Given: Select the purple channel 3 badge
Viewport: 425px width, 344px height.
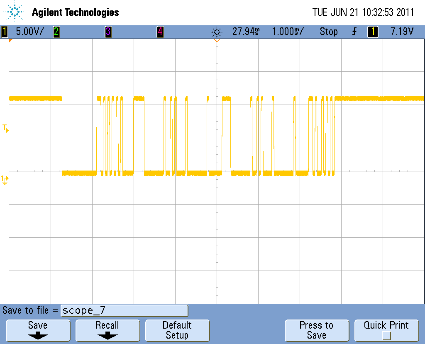Looking at the screenshot, I should click(108, 32).
